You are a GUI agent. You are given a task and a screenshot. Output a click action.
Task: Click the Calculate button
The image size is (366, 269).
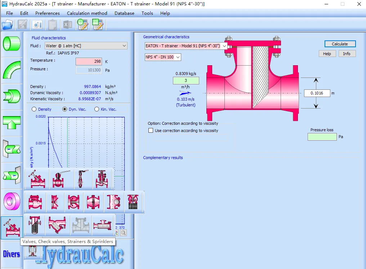tap(340, 44)
